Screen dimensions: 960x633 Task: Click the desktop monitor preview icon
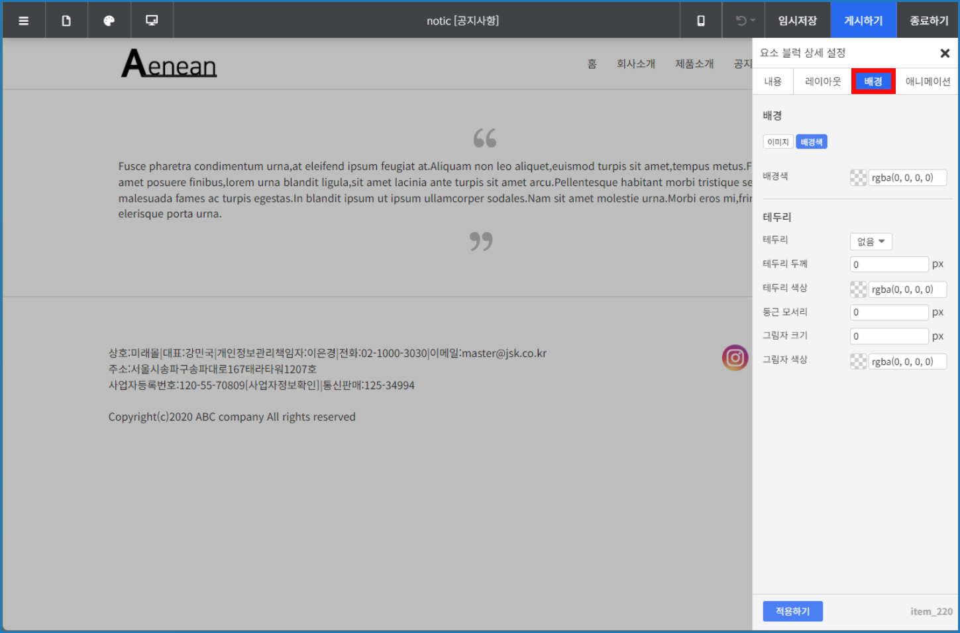click(x=152, y=21)
